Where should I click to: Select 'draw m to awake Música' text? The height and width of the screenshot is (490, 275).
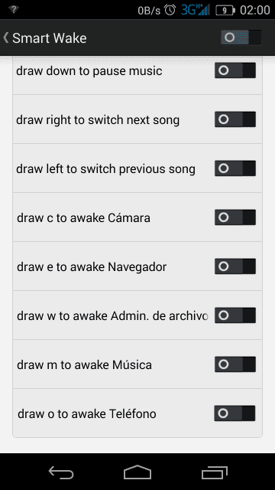point(84,364)
